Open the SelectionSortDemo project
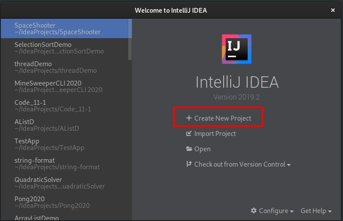This screenshot has width=343, height=221. click(65, 48)
